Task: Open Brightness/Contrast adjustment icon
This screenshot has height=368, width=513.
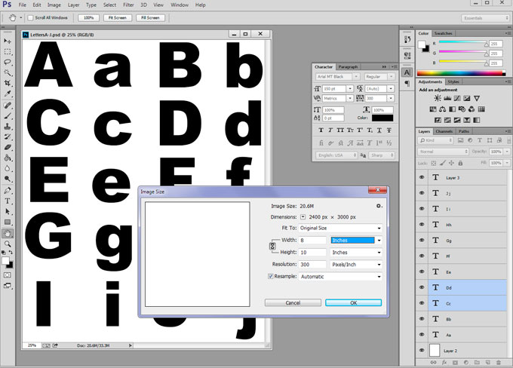Action: (x=438, y=98)
